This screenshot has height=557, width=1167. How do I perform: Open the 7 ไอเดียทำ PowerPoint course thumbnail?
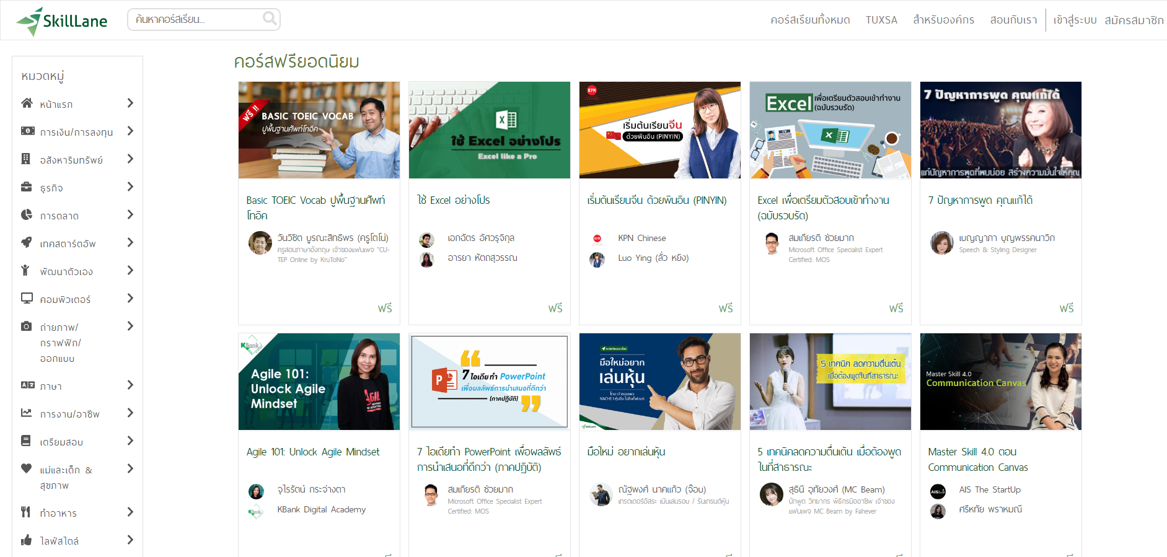490,382
